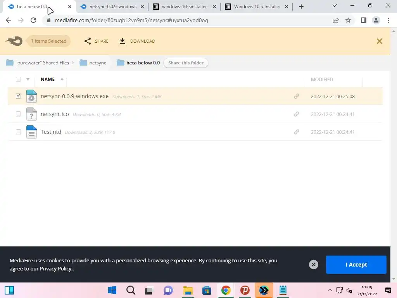This screenshot has width=397, height=298.
Task: Close the netsync-0.0.9-windows tab
Action: pos(142,7)
